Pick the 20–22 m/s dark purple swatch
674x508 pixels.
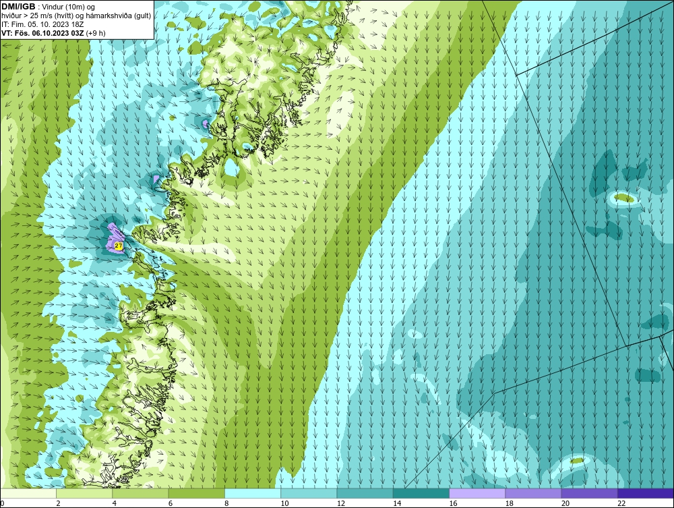[589, 493]
